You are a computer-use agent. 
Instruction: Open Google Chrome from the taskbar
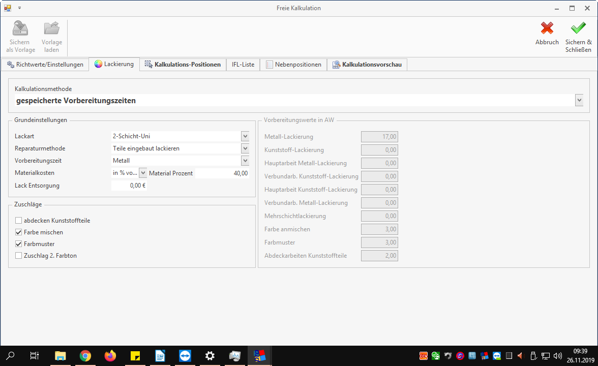point(85,356)
